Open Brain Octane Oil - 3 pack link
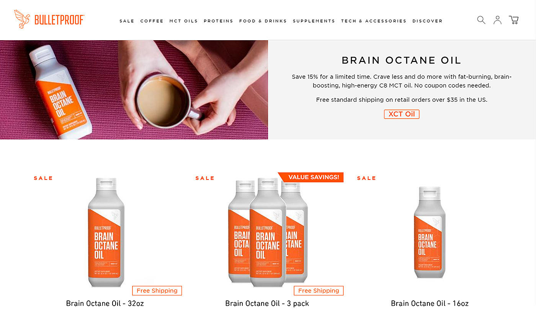The image size is (536, 323). coord(267,303)
